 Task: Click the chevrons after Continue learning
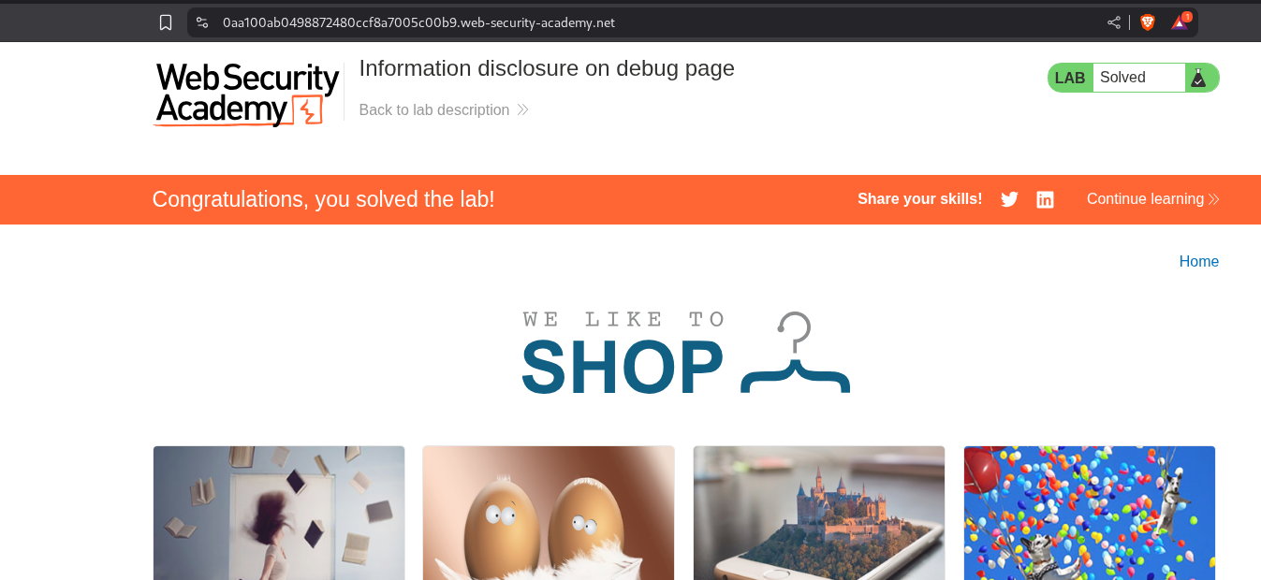click(1214, 199)
